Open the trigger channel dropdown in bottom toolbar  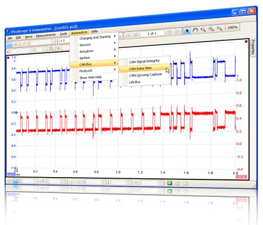(x=63, y=182)
